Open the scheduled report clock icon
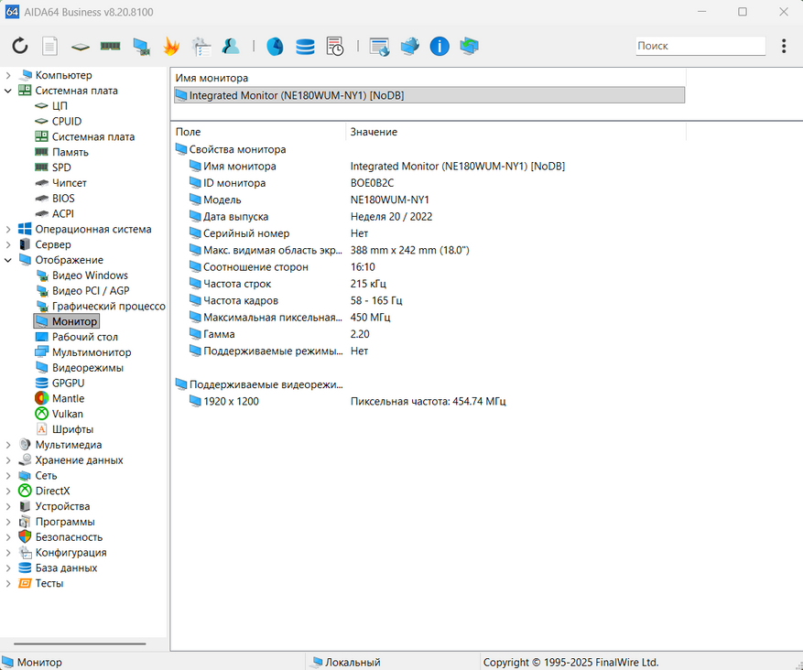This screenshot has width=803, height=670. tap(335, 46)
